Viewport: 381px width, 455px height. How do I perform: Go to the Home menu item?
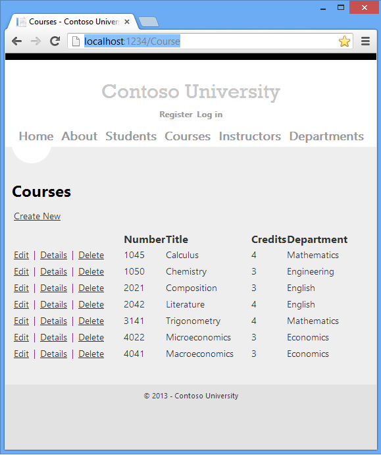click(x=36, y=136)
